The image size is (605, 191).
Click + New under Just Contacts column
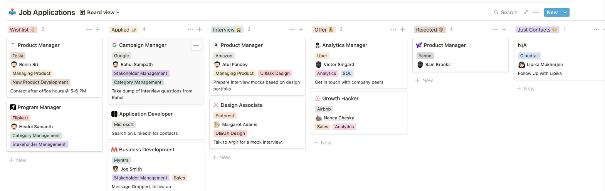point(526,89)
